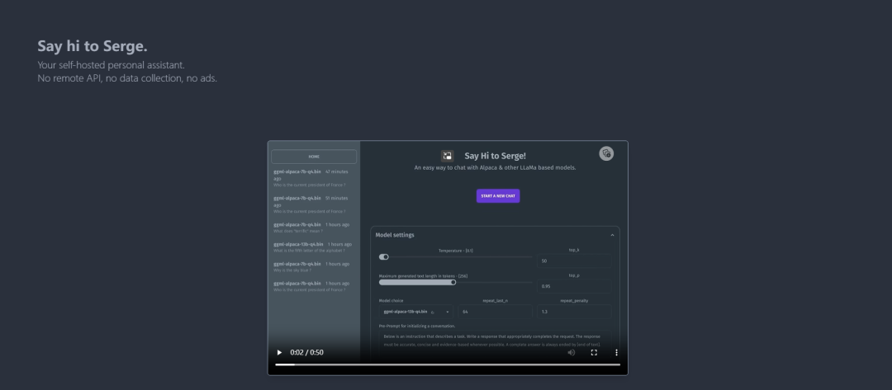Open the ggml-alpaca-13b-q4.bin chat about the alphabet

(314, 247)
